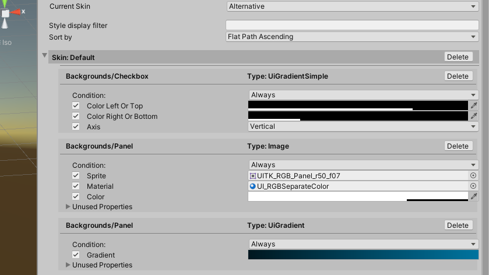The image size is (489, 275).
Task: Delete the Skin: Default skin
Action: 458,57
